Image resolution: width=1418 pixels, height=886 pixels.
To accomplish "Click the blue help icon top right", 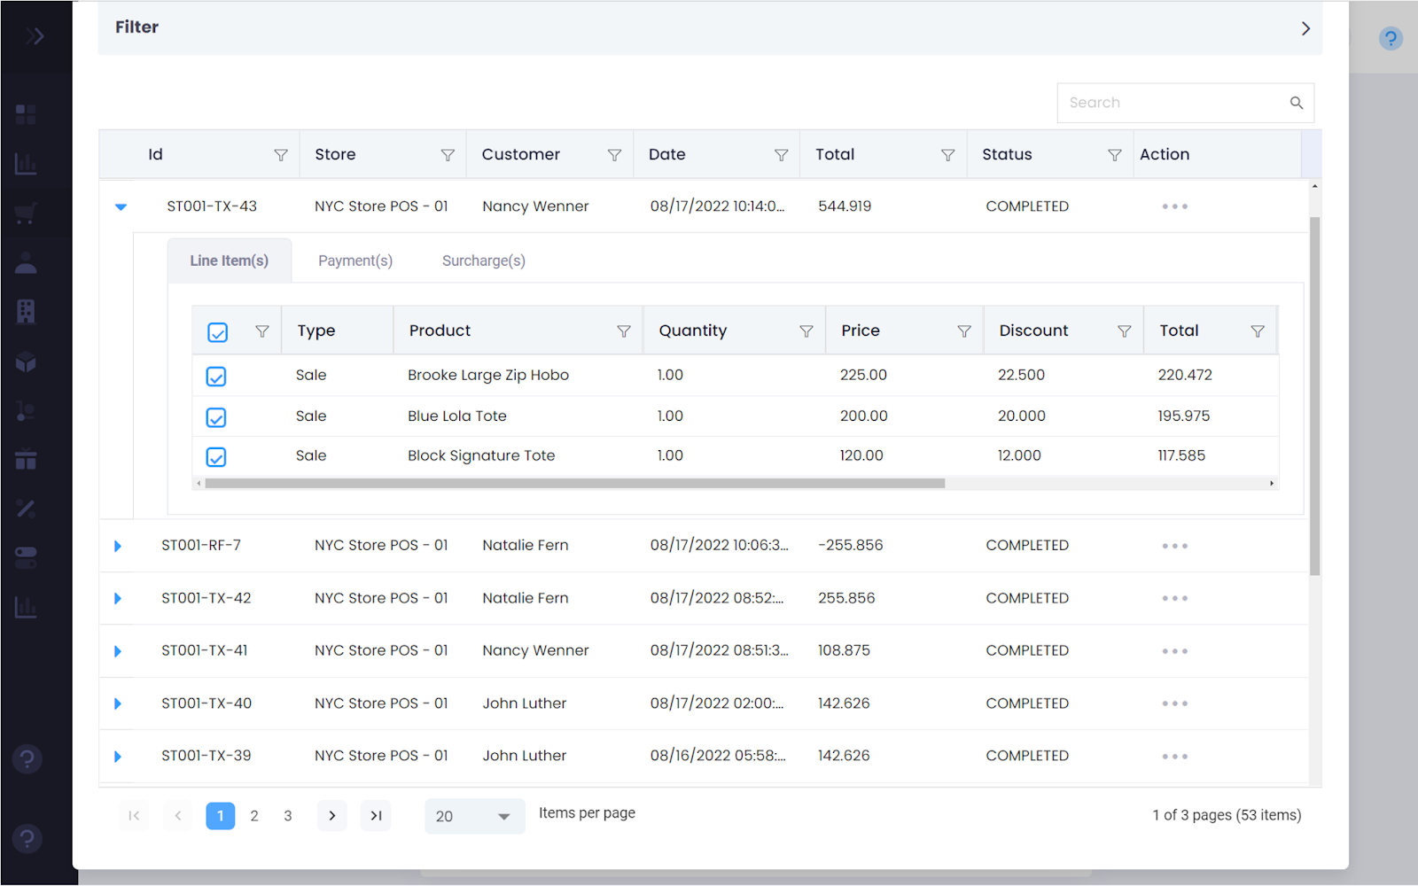I will 1390,38.
